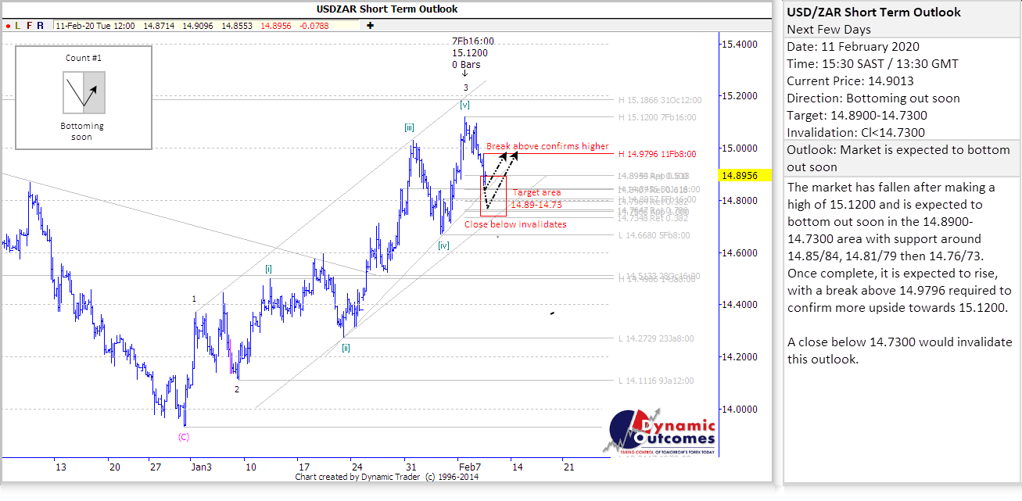Click 'Break above confirms higher' annotation

(547, 146)
